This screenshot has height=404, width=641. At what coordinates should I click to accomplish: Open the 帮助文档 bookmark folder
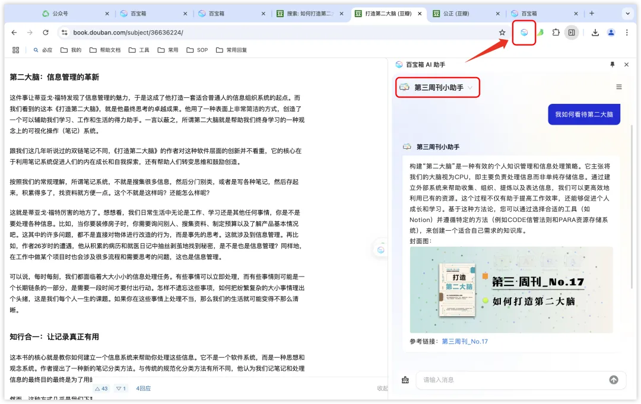pyautogui.click(x=105, y=50)
